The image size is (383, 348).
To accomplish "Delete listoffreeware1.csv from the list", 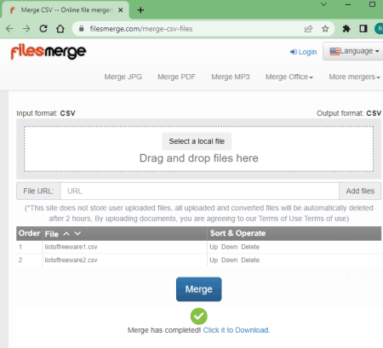I will (250, 247).
